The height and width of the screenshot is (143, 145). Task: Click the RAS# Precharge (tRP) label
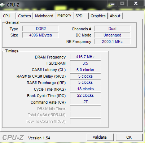(x=46, y=83)
